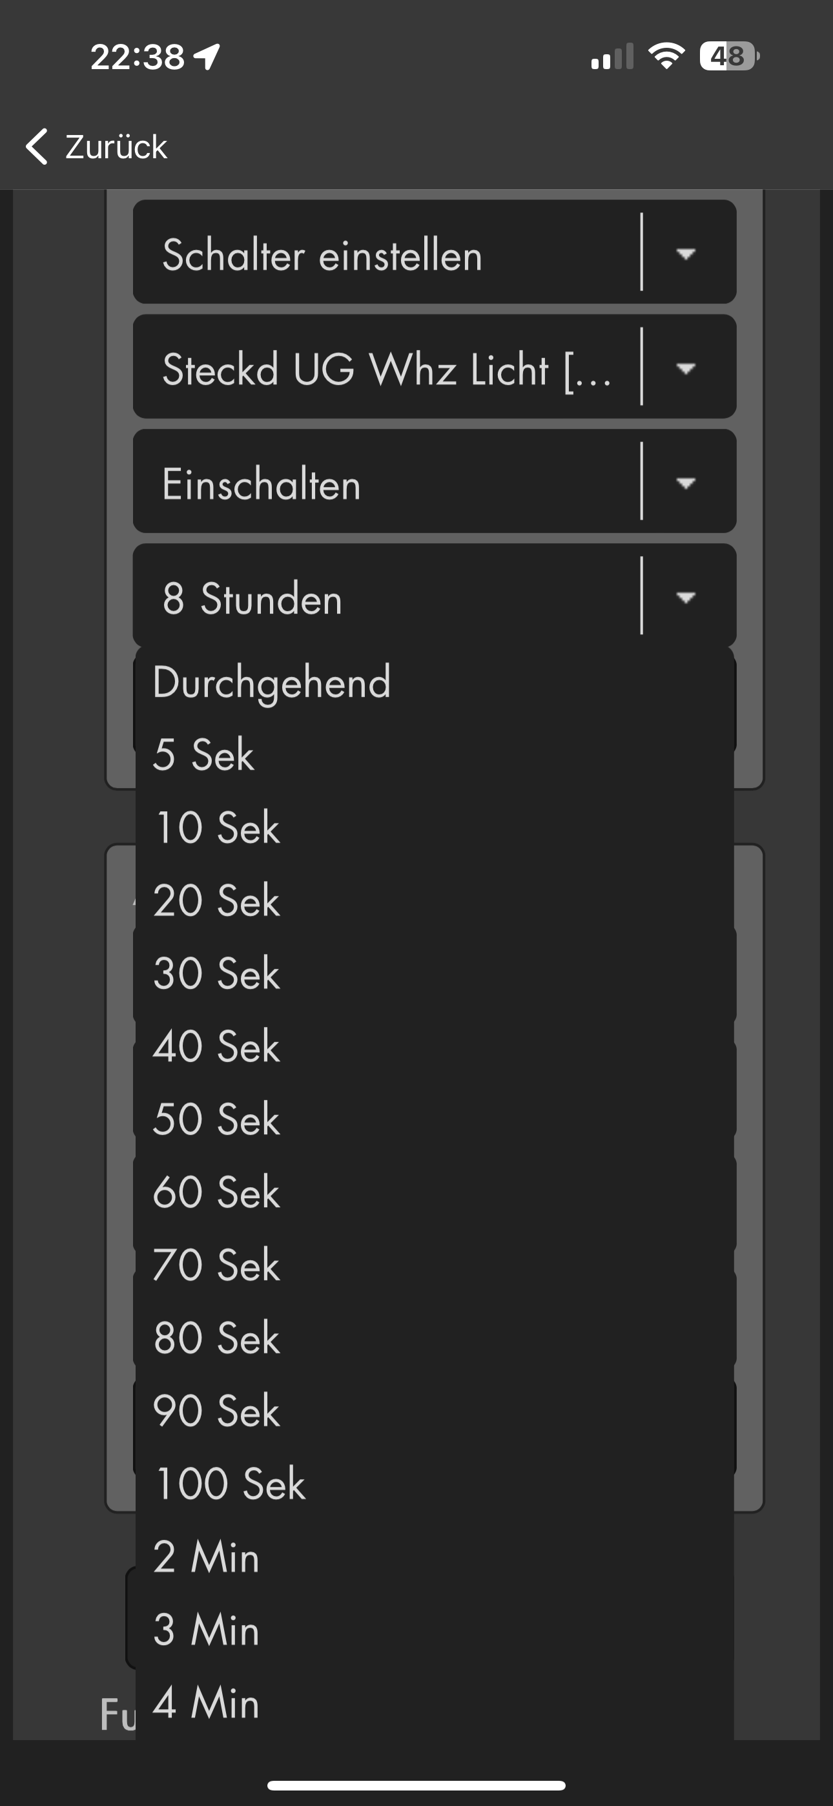833x1806 pixels.
Task: Pick the 10 Sek duration
Action: pyautogui.click(x=217, y=828)
